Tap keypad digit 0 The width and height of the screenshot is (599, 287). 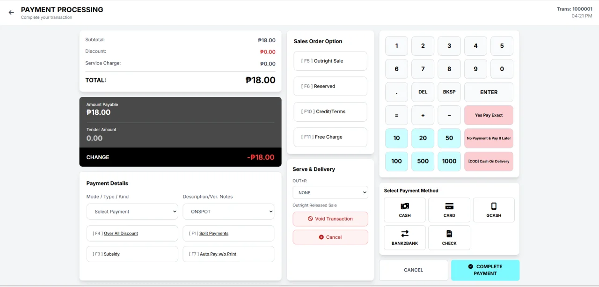point(502,69)
